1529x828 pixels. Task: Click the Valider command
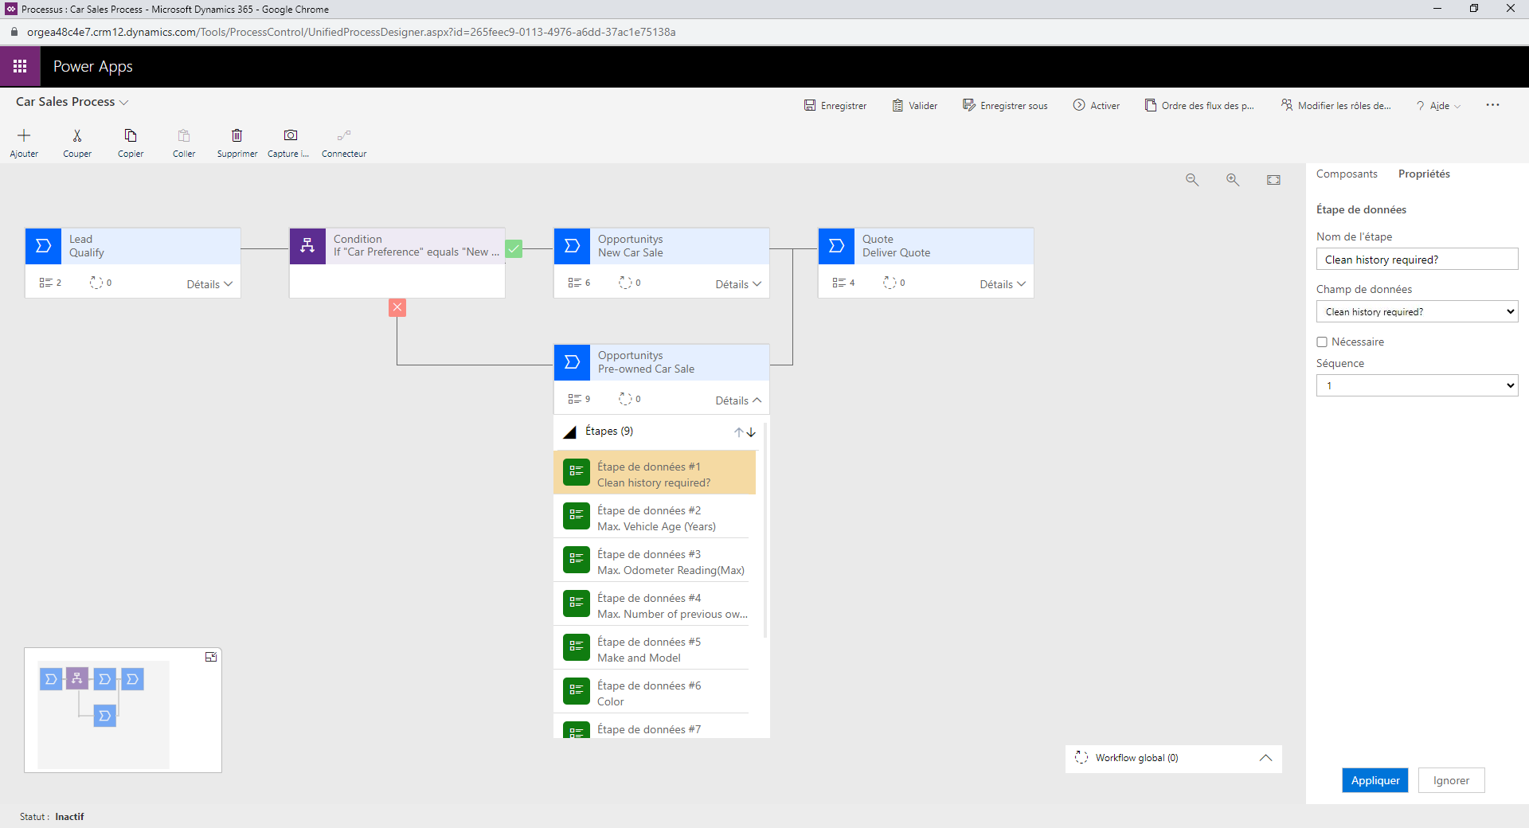pyautogui.click(x=915, y=106)
